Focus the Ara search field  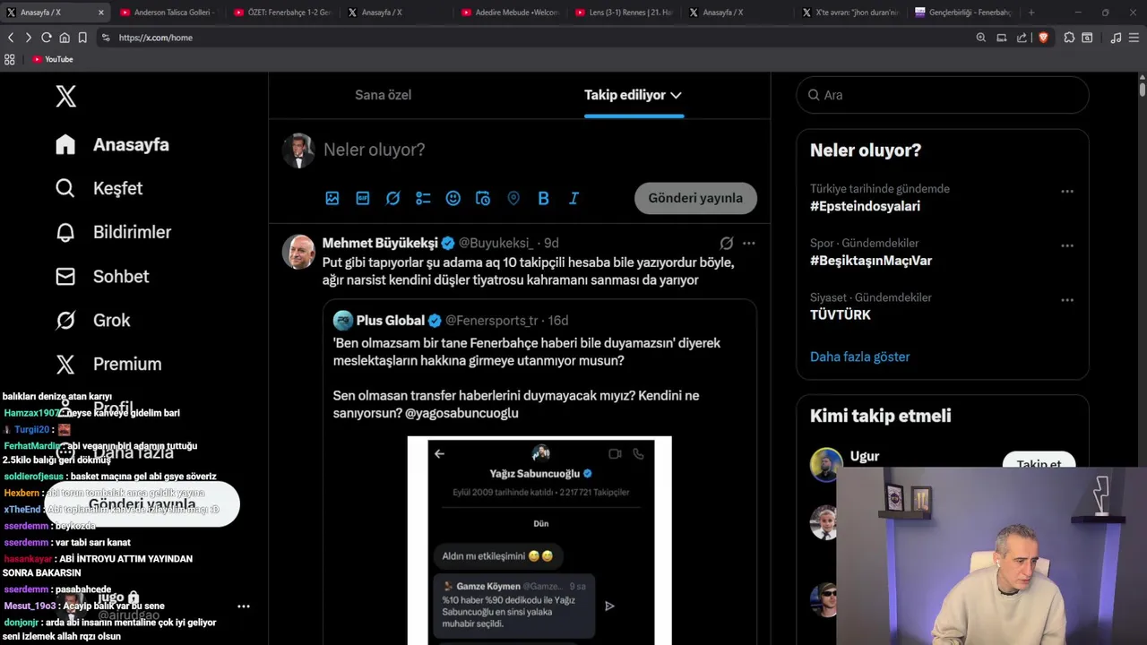943,95
